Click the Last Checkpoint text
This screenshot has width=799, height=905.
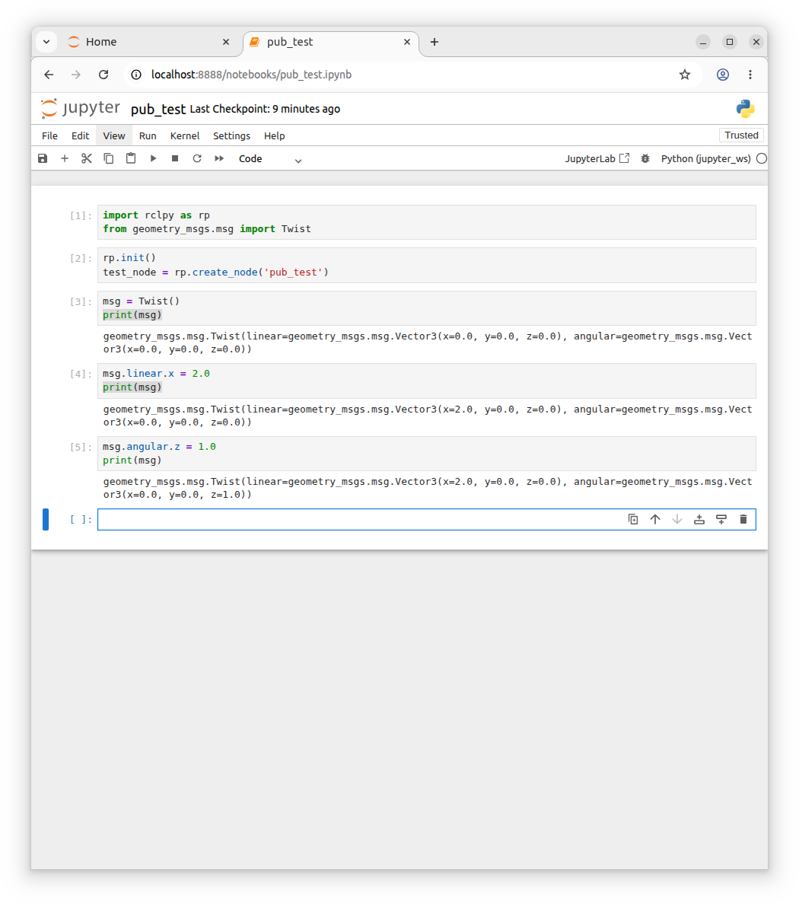click(x=265, y=109)
